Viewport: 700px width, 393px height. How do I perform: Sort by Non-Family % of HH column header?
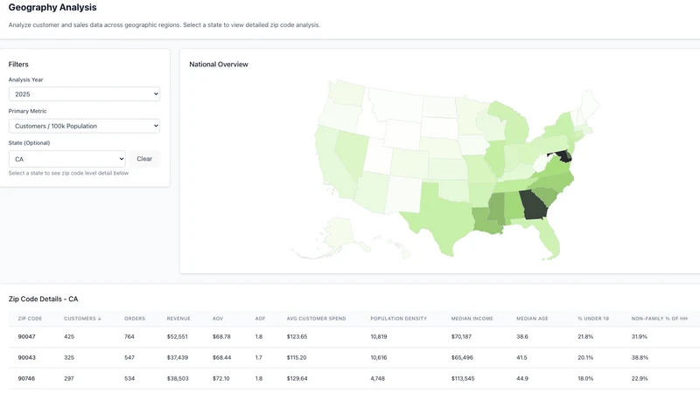pos(660,319)
